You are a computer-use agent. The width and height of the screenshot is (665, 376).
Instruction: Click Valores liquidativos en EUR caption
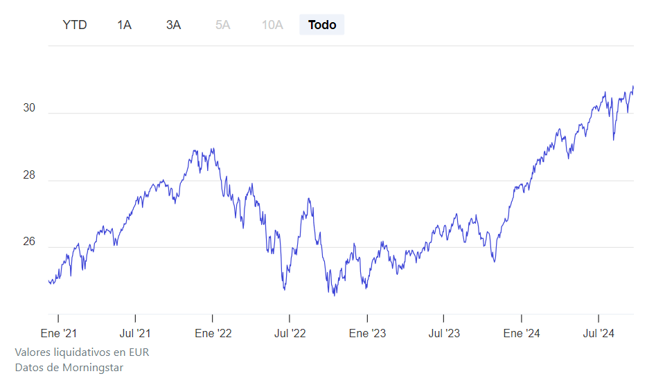coord(82,352)
